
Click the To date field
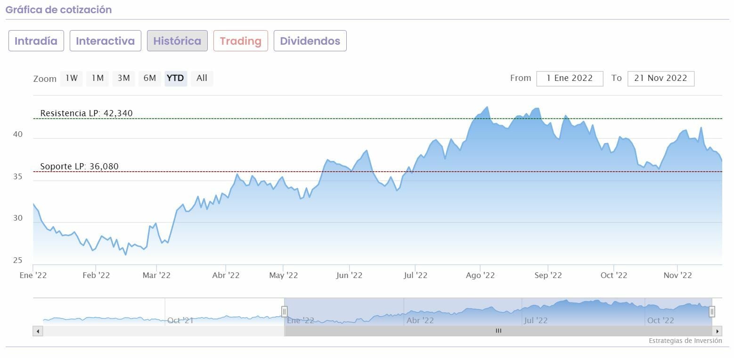[661, 79]
